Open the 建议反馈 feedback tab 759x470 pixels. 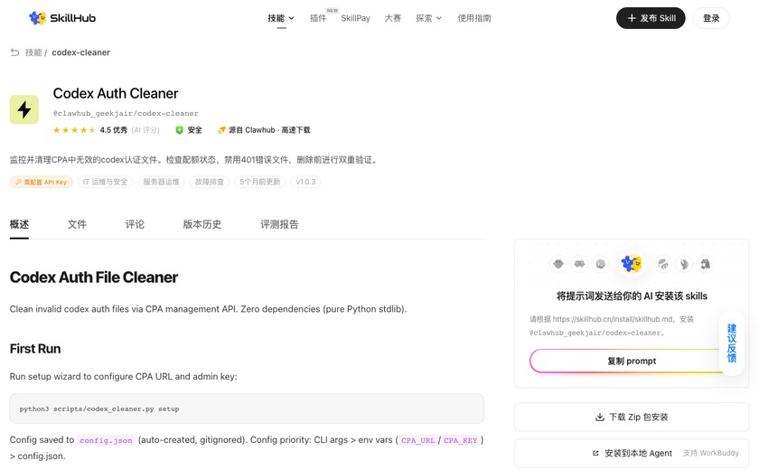point(731,343)
